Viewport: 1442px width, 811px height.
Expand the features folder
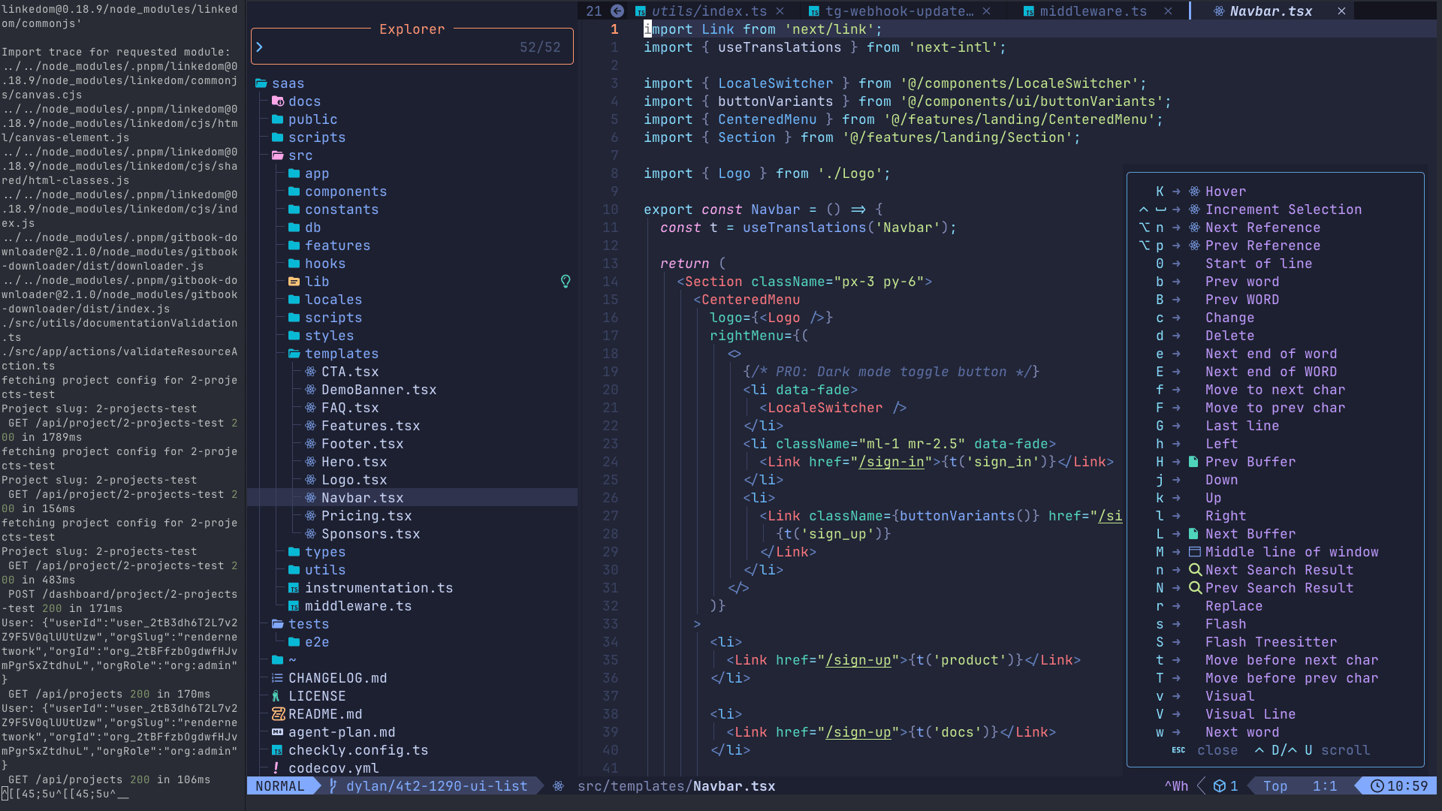[x=294, y=246]
